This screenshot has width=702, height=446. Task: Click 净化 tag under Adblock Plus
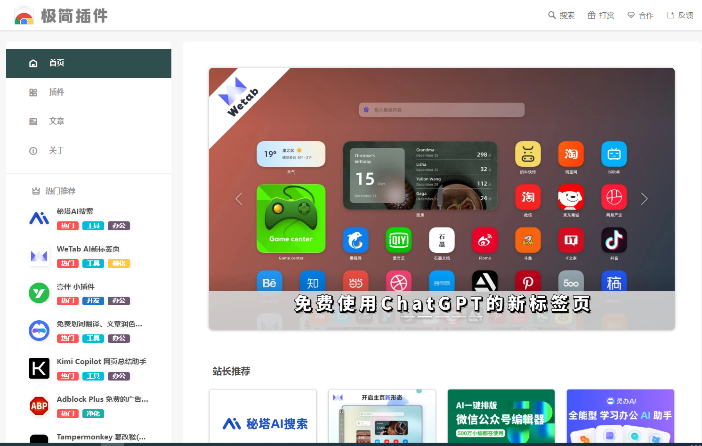tap(93, 414)
